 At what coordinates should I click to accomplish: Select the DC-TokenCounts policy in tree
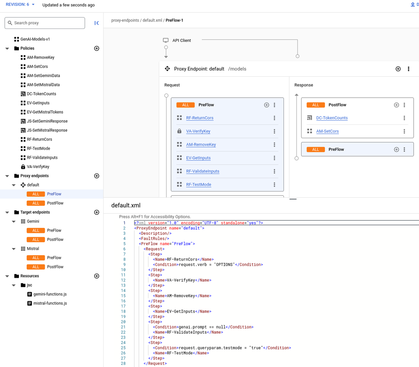pyautogui.click(x=42, y=94)
